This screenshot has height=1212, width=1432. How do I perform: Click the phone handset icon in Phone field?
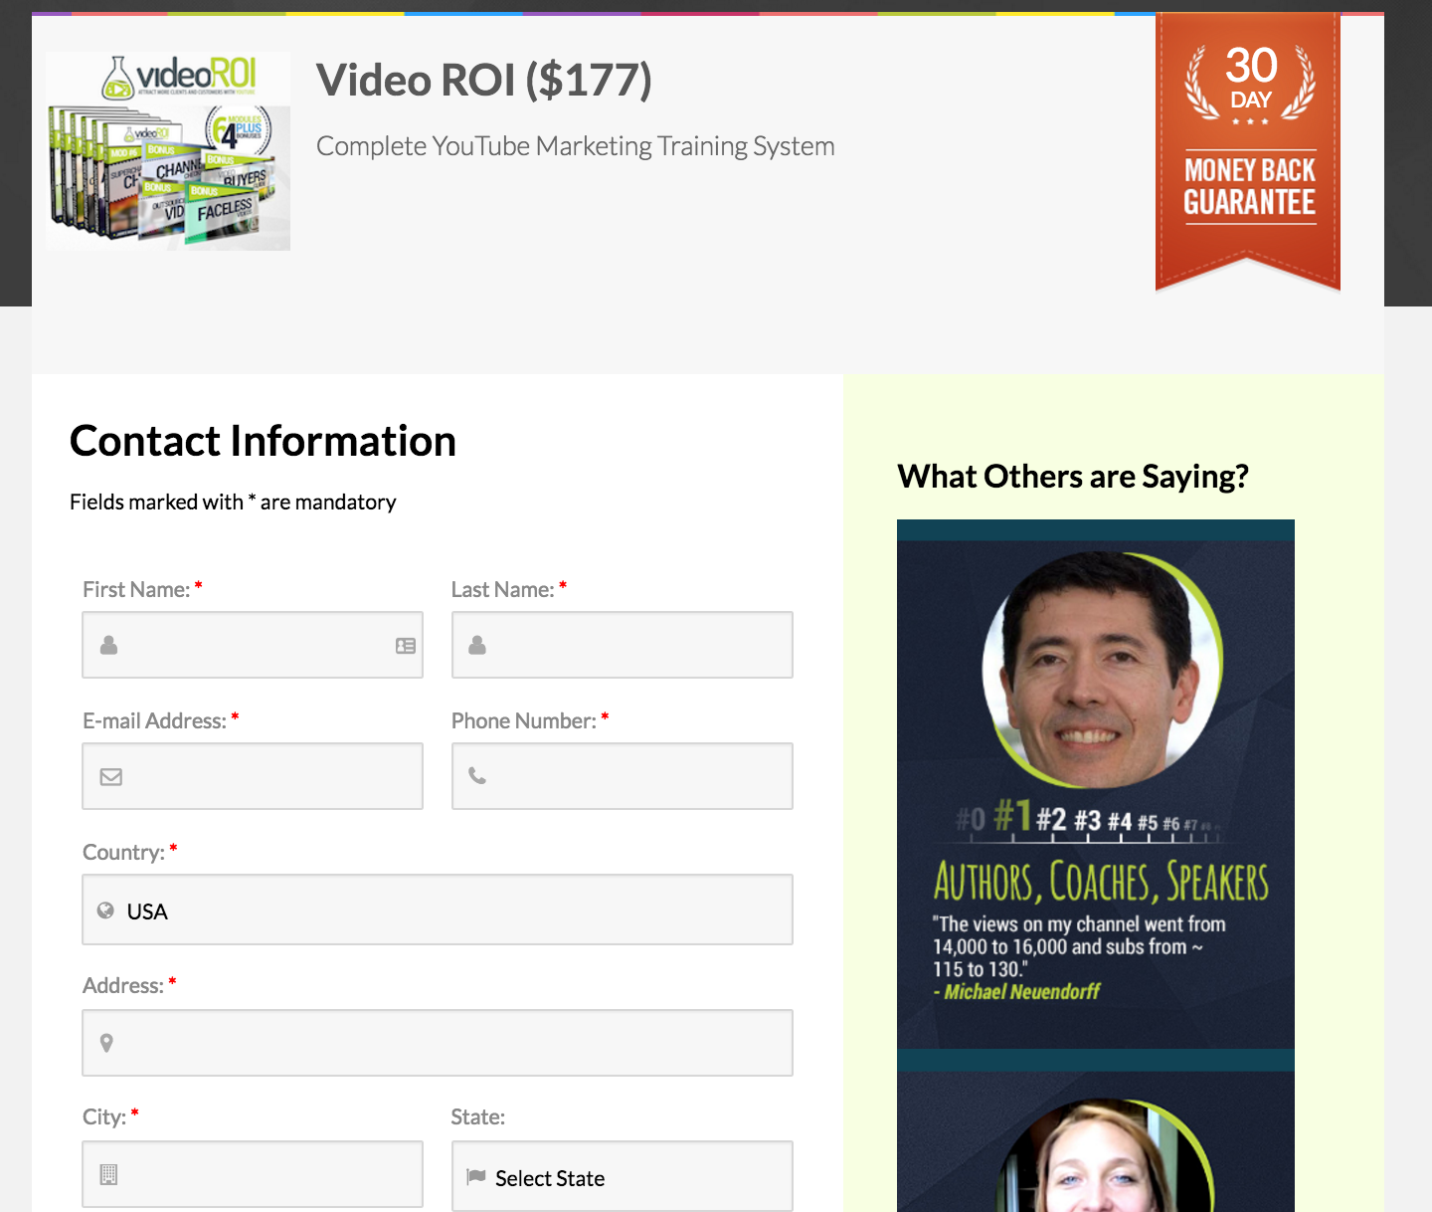click(477, 775)
